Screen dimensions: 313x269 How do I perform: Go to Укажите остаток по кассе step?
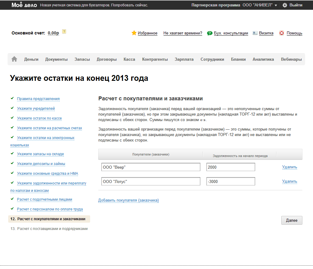pyautogui.click(x=39, y=118)
